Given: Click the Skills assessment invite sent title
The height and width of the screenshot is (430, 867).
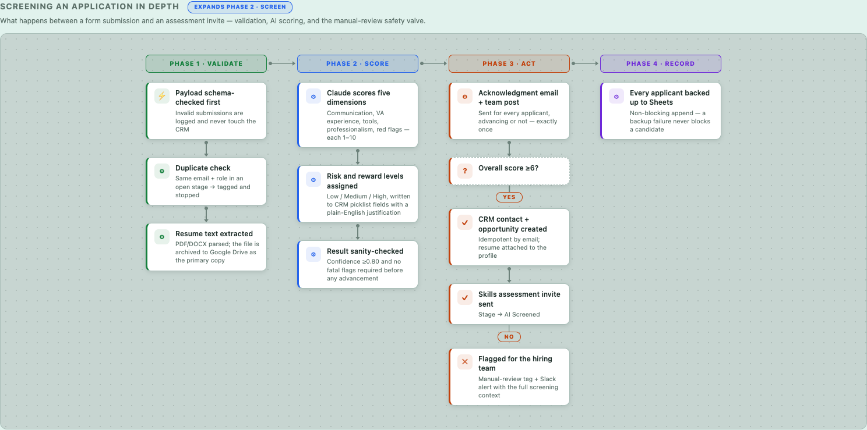Looking at the screenshot, I should pyautogui.click(x=519, y=299).
